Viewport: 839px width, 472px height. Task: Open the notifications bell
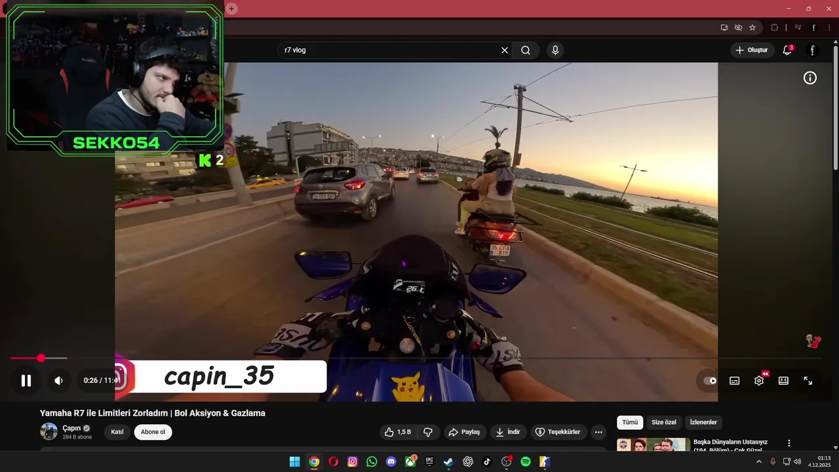787,50
